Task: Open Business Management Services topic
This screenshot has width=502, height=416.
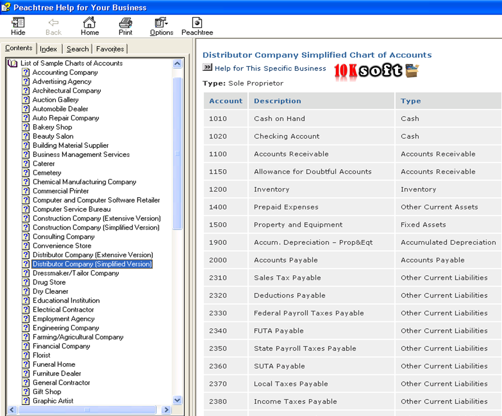Action: pyautogui.click(x=81, y=155)
